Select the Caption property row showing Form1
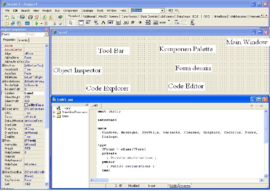The height and width of the screenshot is (191, 270). [22, 93]
